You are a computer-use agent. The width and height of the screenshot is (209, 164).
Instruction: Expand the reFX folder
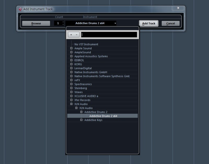click(x=71, y=80)
